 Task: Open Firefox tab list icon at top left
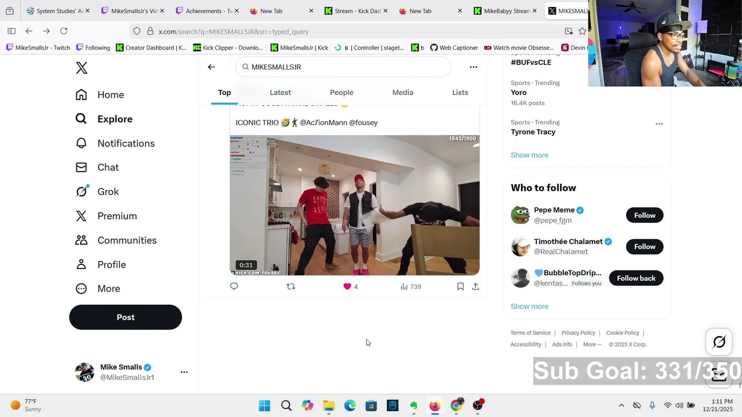(x=9, y=11)
